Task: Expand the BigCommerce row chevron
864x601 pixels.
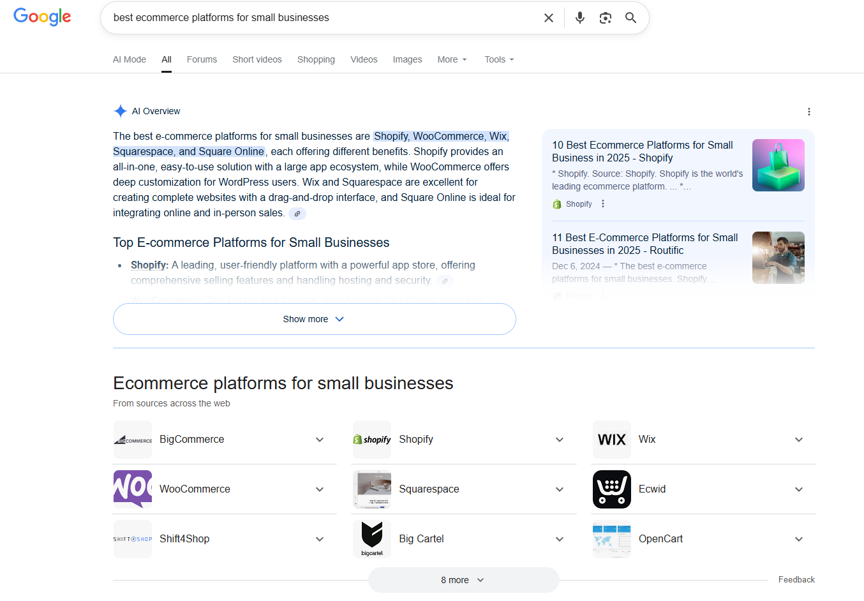Action: pyautogui.click(x=320, y=440)
